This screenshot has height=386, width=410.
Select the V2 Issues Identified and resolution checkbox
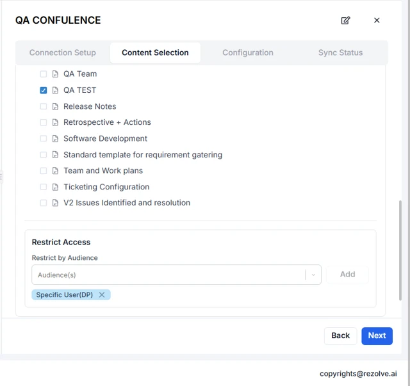pos(44,203)
